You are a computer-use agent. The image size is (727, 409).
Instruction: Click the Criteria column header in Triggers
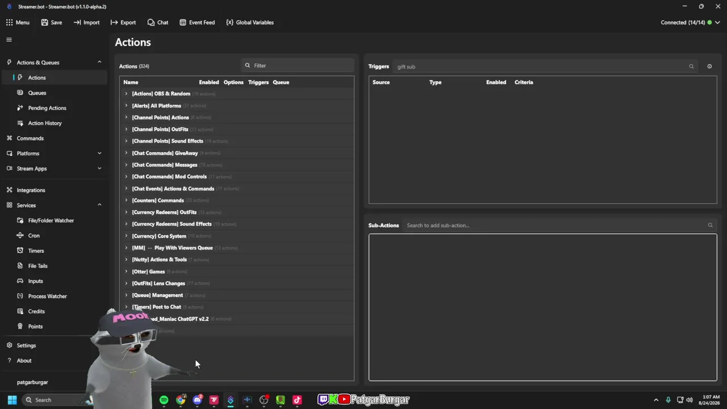tap(524, 82)
